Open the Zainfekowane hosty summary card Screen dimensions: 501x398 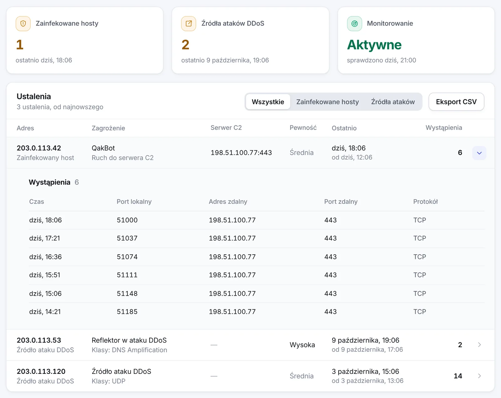85,40
